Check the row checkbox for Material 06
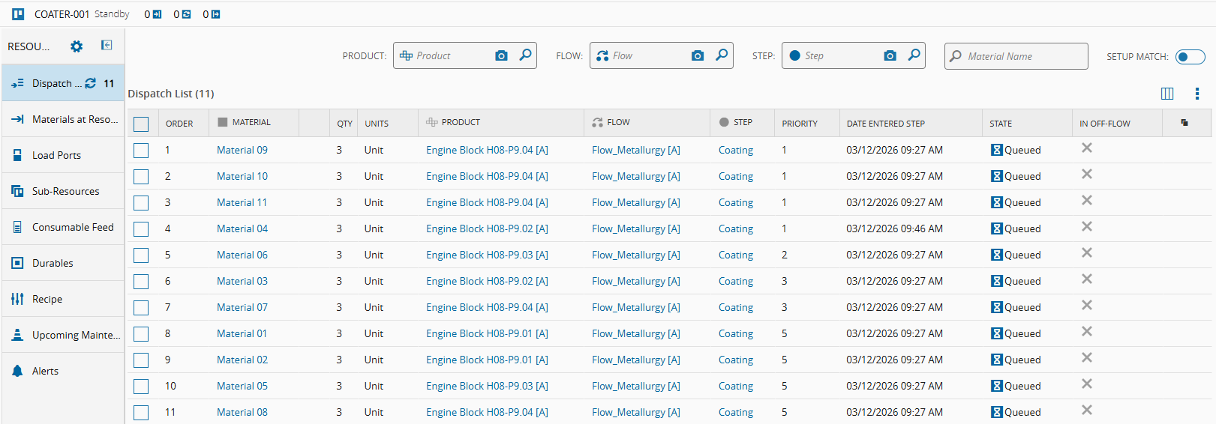This screenshot has width=1216, height=424. [141, 255]
